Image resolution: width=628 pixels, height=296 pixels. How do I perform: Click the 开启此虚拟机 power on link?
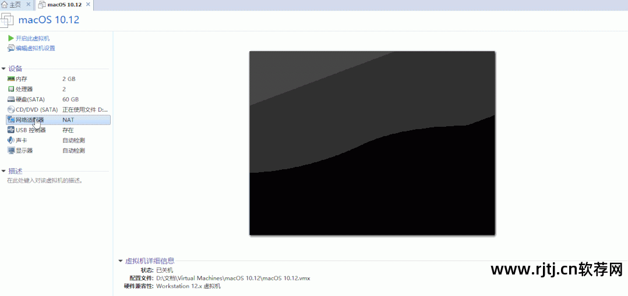pyautogui.click(x=32, y=38)
